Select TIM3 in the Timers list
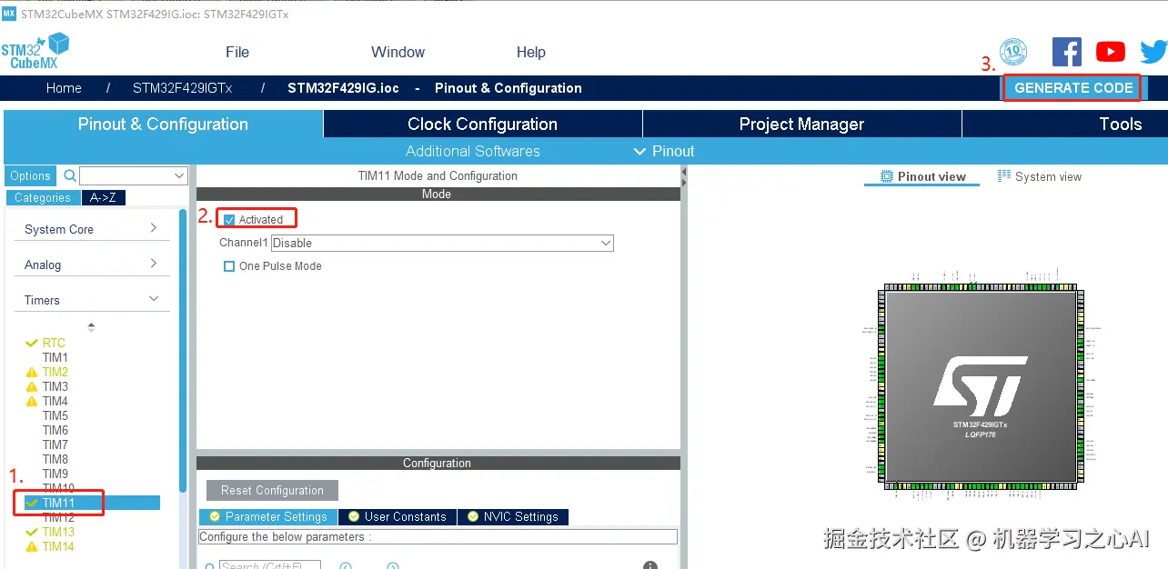Image resolution: width=1168 pixels, height=569 pixels. click(x=55, y=386)
